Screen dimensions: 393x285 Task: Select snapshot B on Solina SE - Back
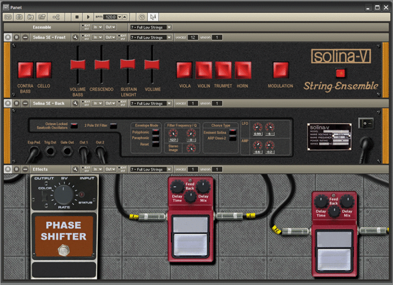point(16,103)
